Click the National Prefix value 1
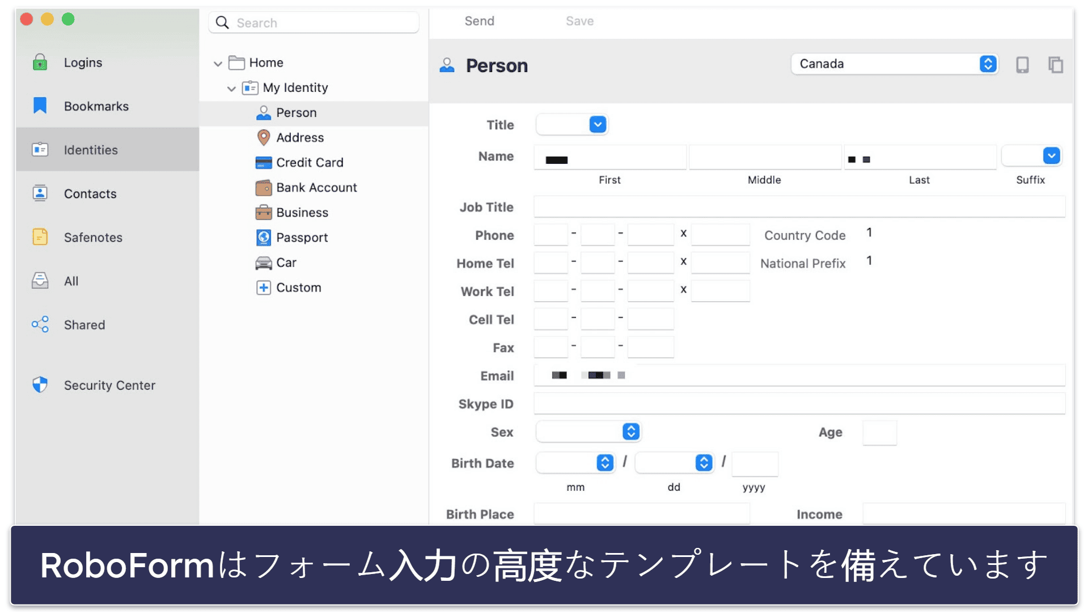The image size is (1088, 612). coord(869,261)
